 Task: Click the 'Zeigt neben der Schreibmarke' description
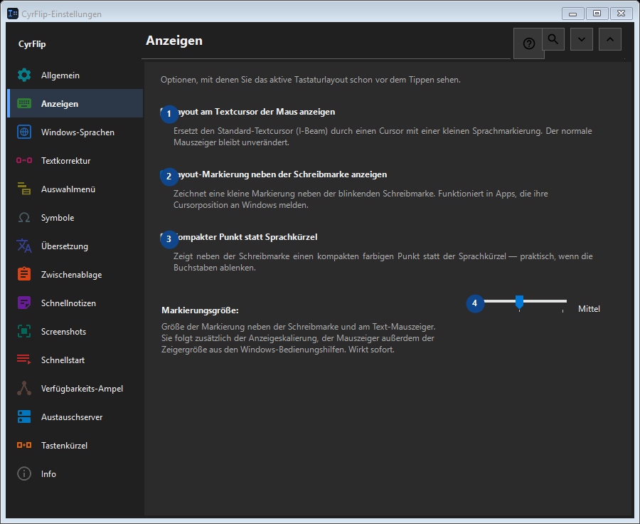pyautogui.click(x=383, y=262)
